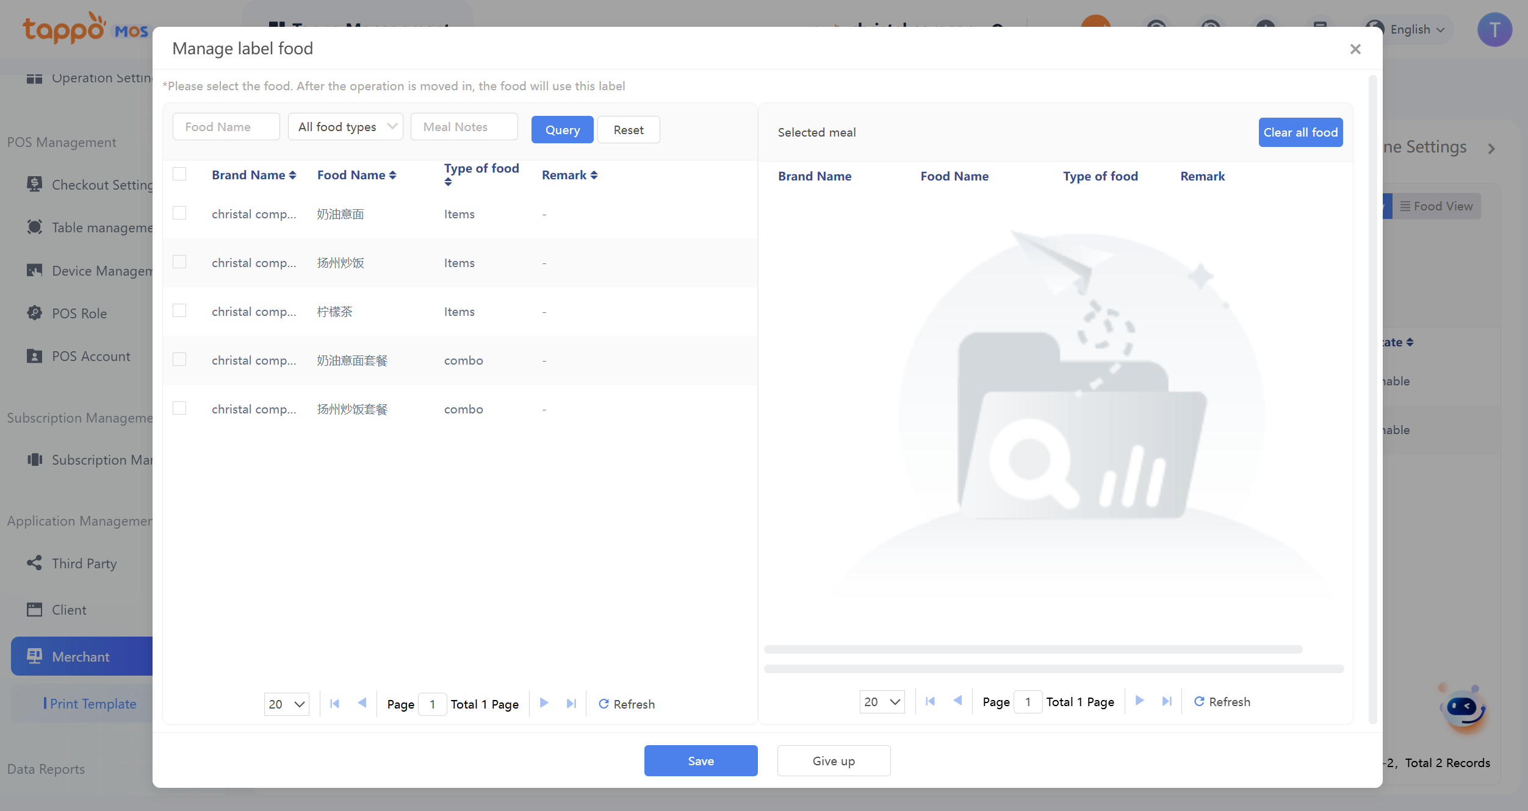
Task: Sort by Remark column arrows
Action: pyautogui.click(x=594, y=175)
